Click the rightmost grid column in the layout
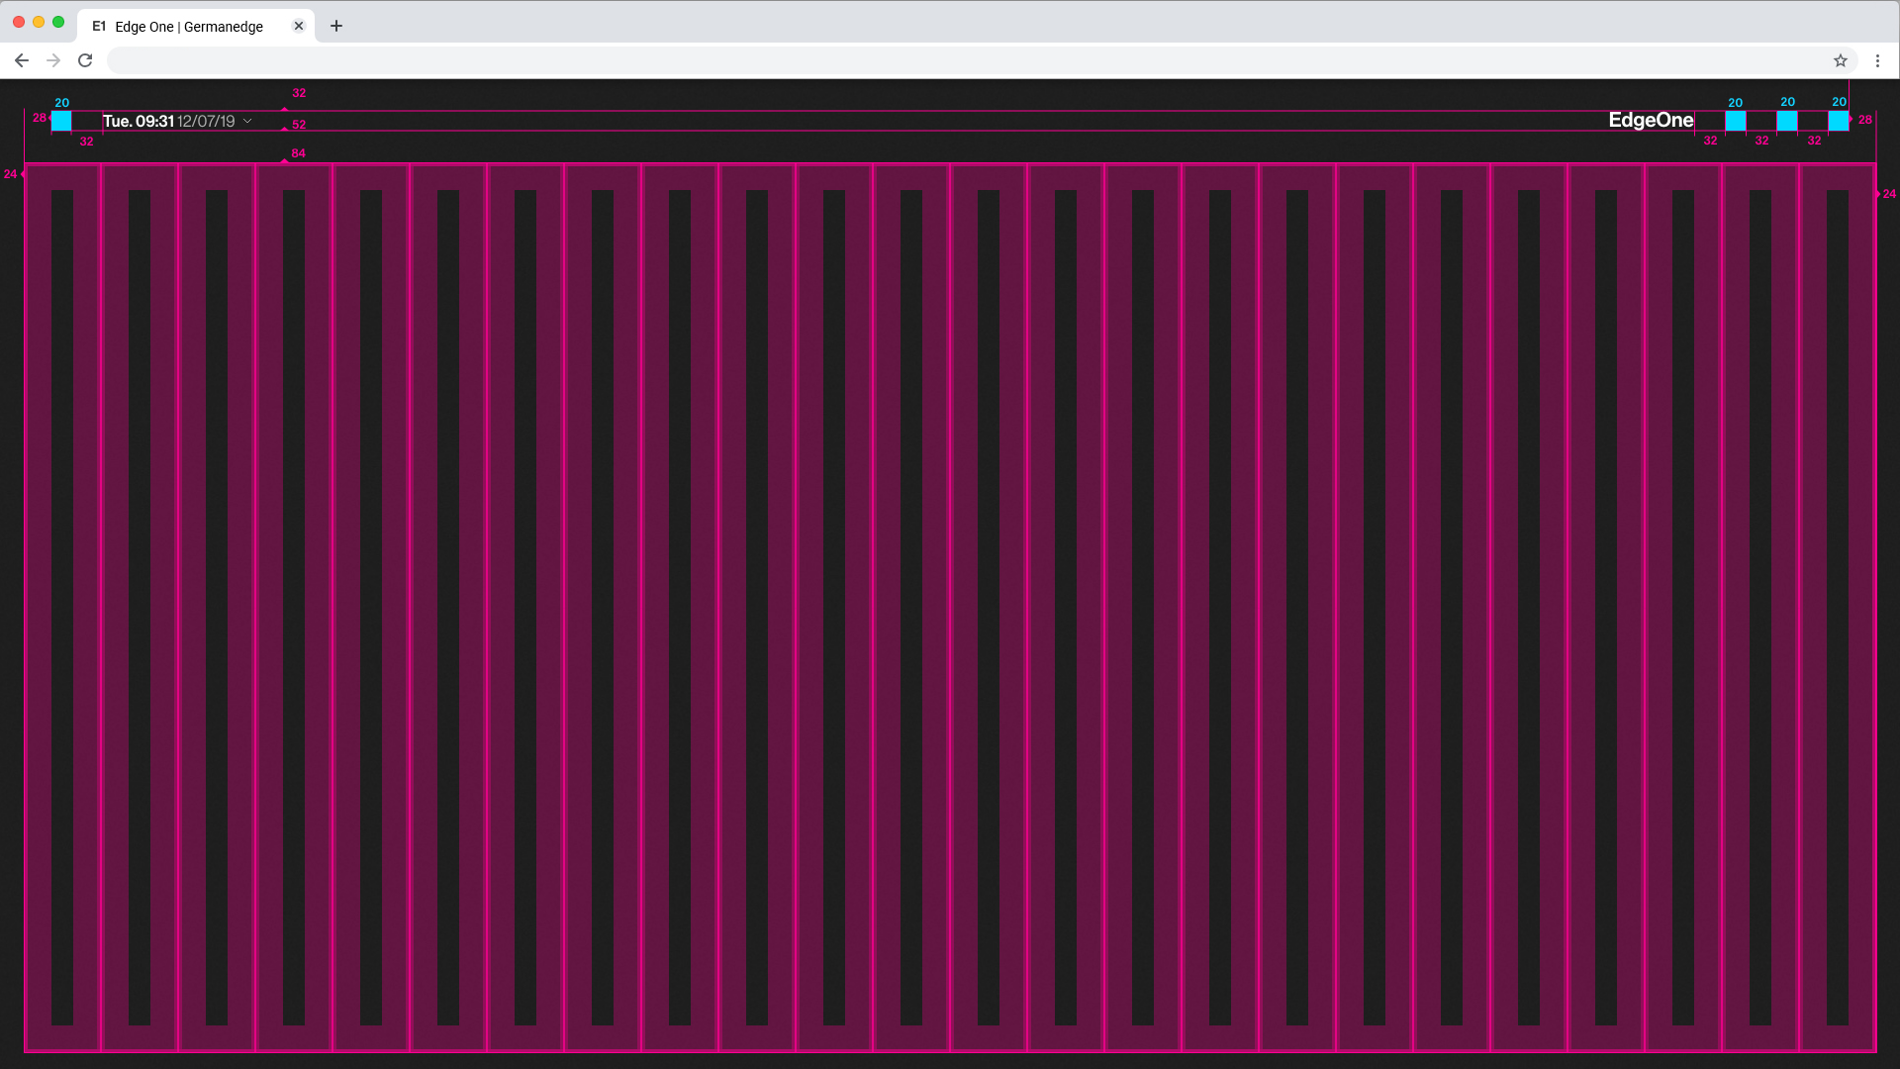The image size is (1900, 1069). [1838, 606]
